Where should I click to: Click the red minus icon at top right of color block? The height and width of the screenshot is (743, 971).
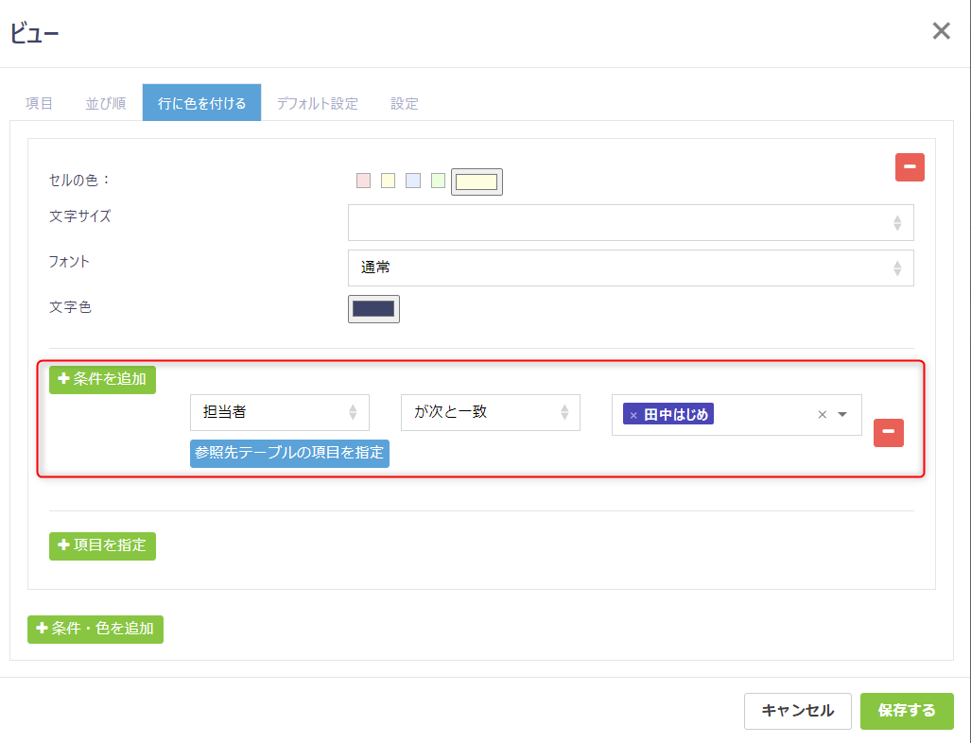pyautogui.click(x=910, y=167)
